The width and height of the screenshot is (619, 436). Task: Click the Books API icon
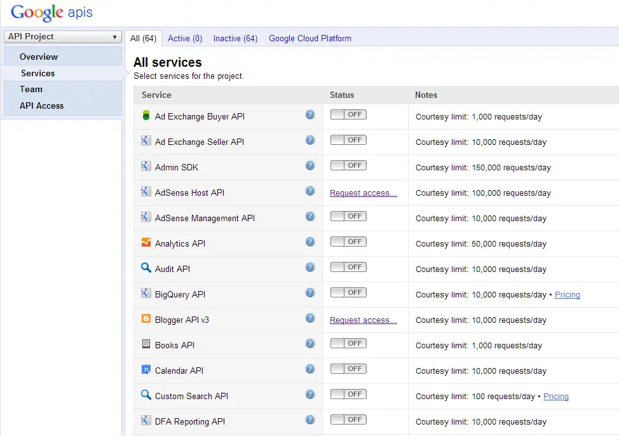[146, 344]
